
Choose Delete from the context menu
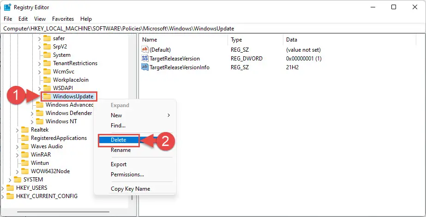[x=119, y=140]
